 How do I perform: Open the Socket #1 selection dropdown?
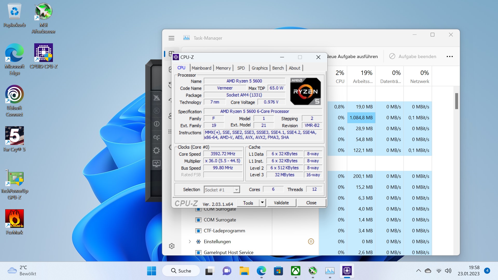pyautogui.click(x=222, y=190)
